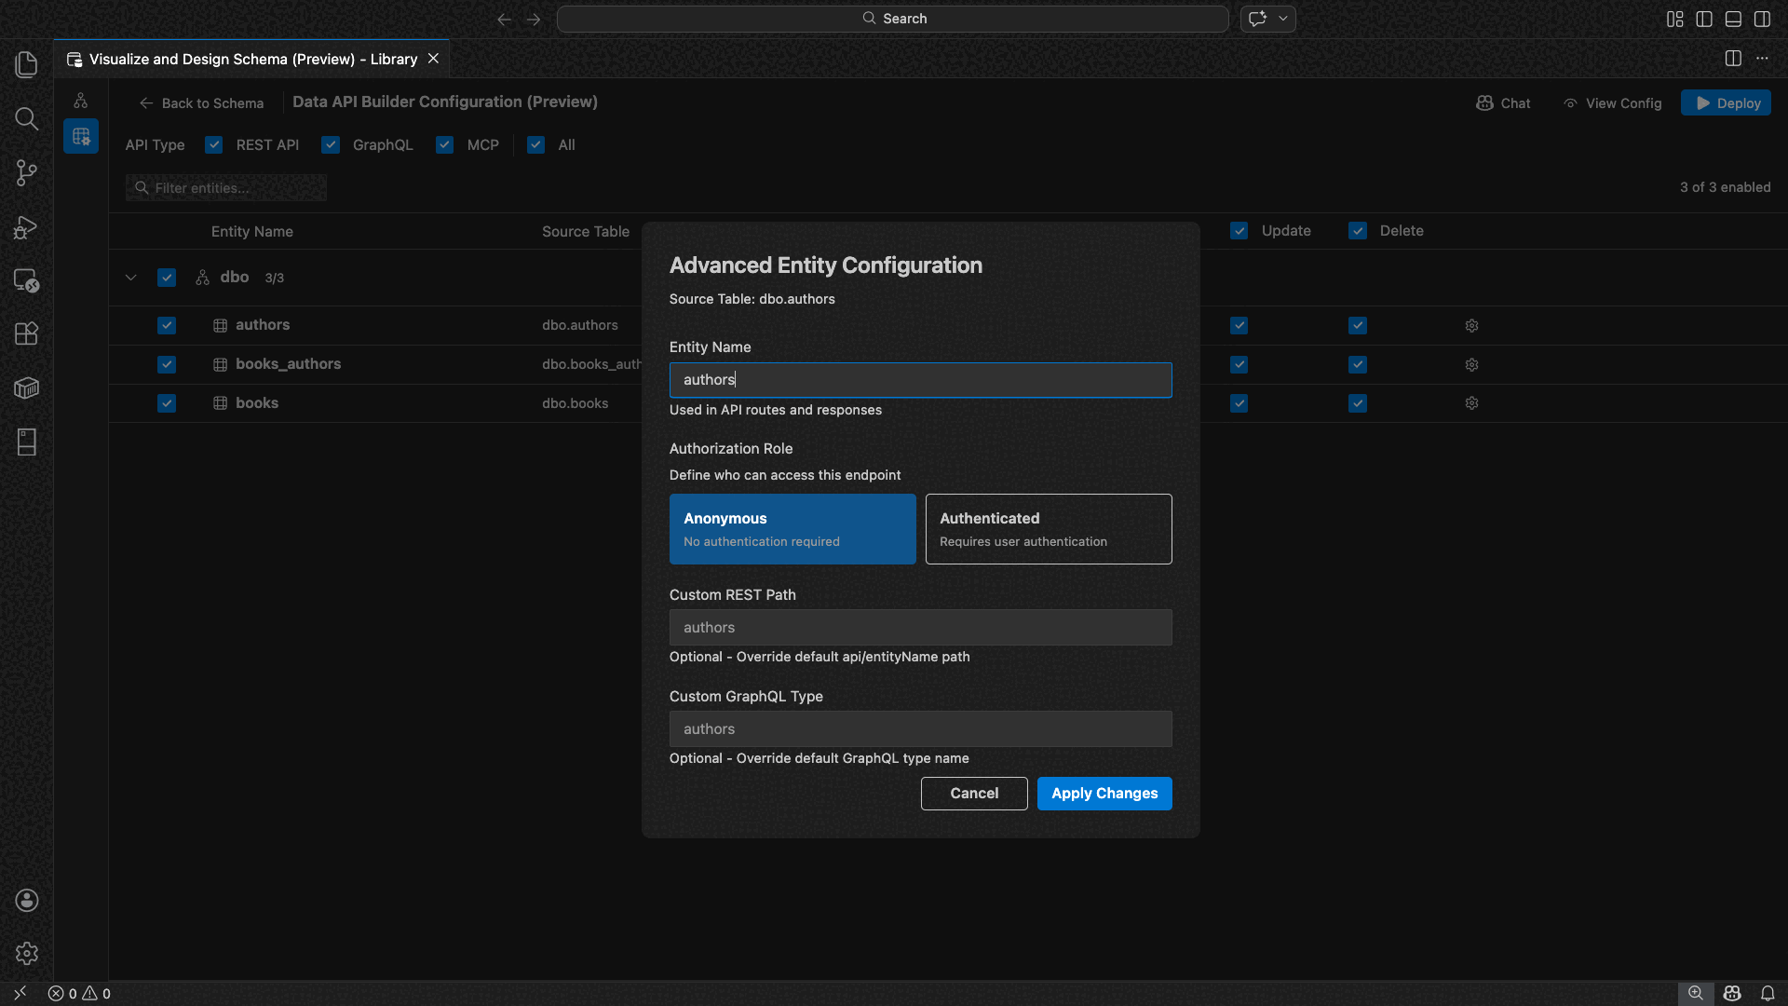Open the chat dropdown arrow in title bar
This screenshot has height=1006, width=1788.
(x=1282, y=19)
